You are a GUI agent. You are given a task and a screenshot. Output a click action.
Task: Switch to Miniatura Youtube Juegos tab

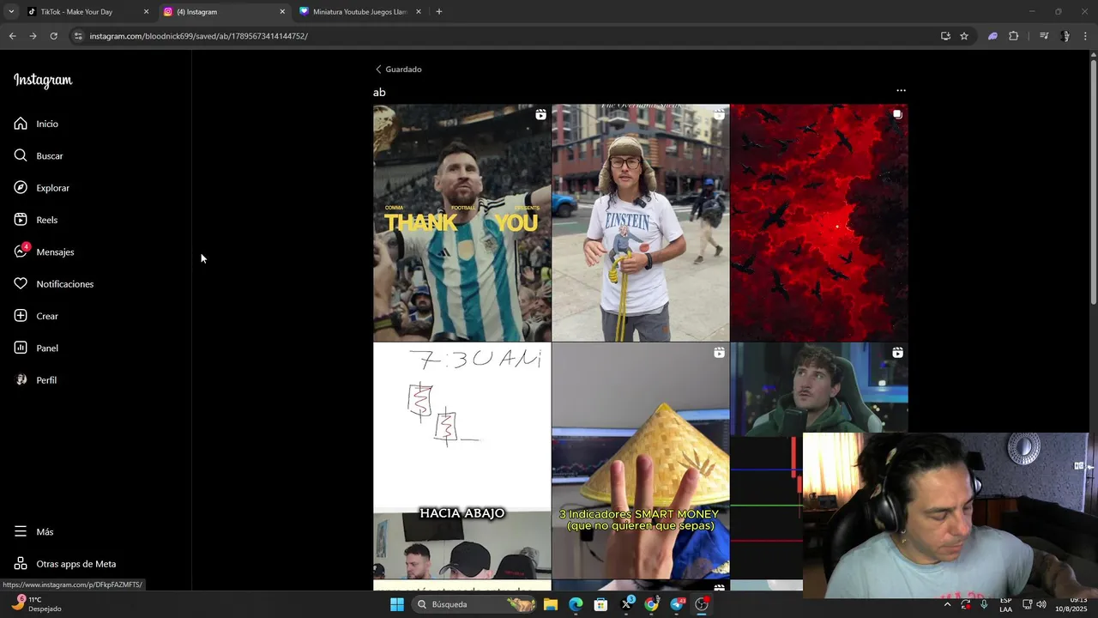coord(359,12)
